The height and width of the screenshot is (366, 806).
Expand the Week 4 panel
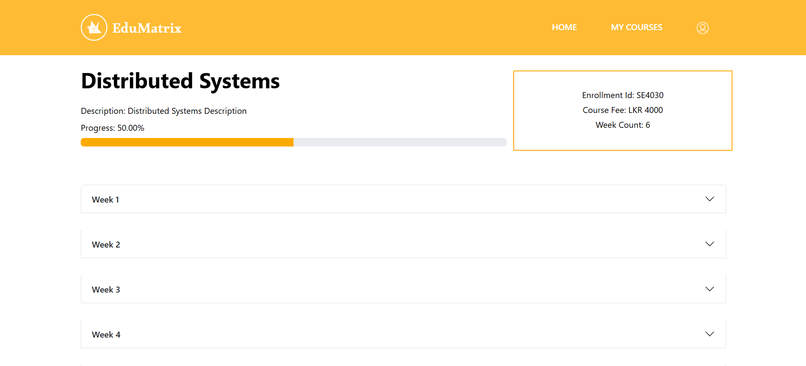pos(403,334)
